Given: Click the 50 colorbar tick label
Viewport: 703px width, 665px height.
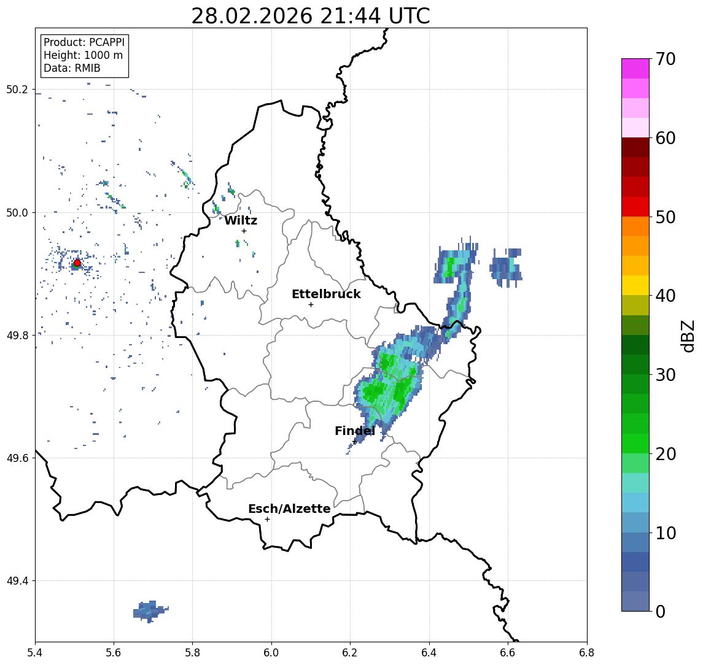Looking at the screenshot, I should (665, 217).
